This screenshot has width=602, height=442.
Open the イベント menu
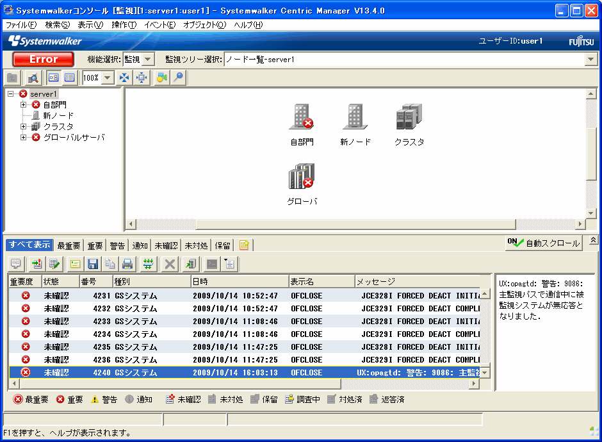click(159, 24)
